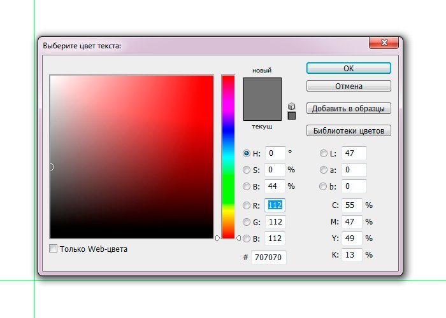
Task: Click the Lab b value field
Action: pos(354,186)
